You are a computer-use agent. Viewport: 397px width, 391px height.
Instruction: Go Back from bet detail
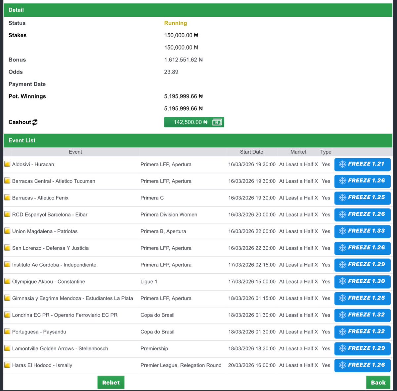[x=378, y=382]
